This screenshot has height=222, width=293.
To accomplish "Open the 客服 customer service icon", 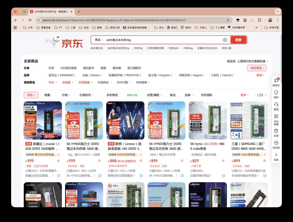I will pos(276,106).
